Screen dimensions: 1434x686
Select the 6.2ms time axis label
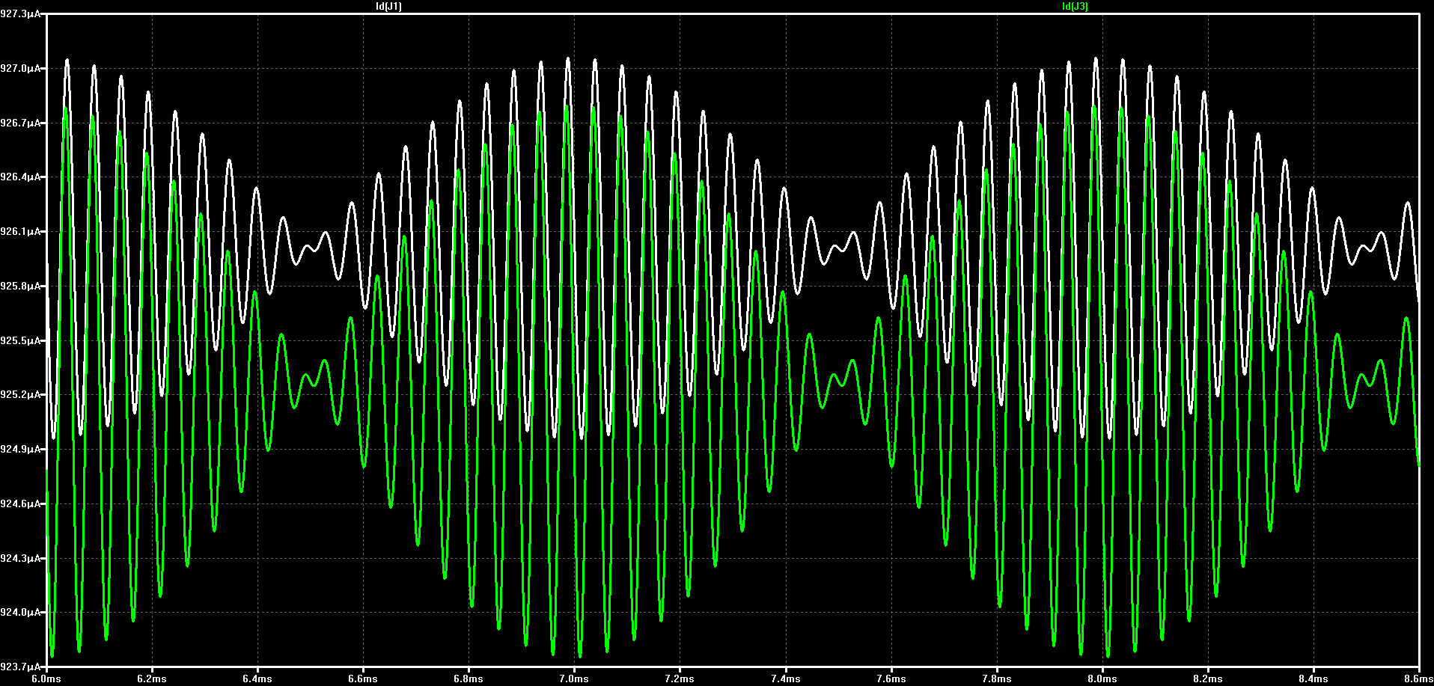click(152, 679)
